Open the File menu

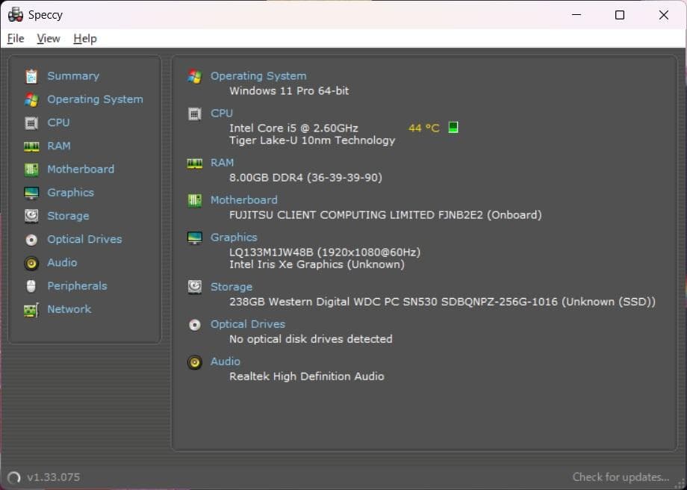[x=16, y=39]
